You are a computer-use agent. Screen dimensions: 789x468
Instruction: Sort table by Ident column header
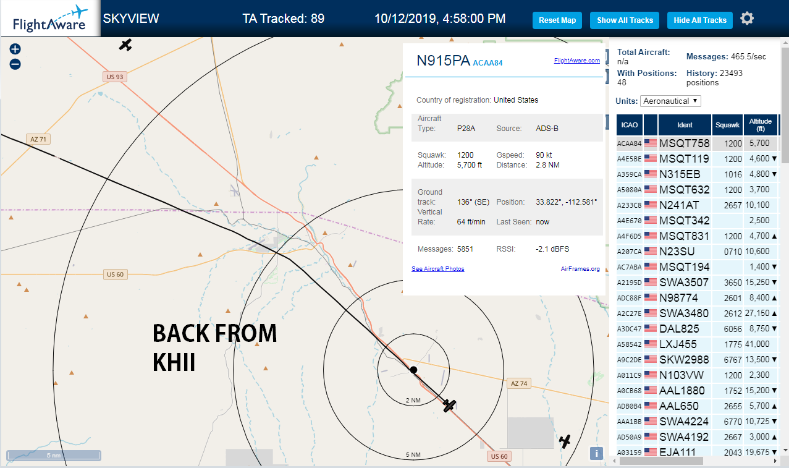click(x=685, y=125)
